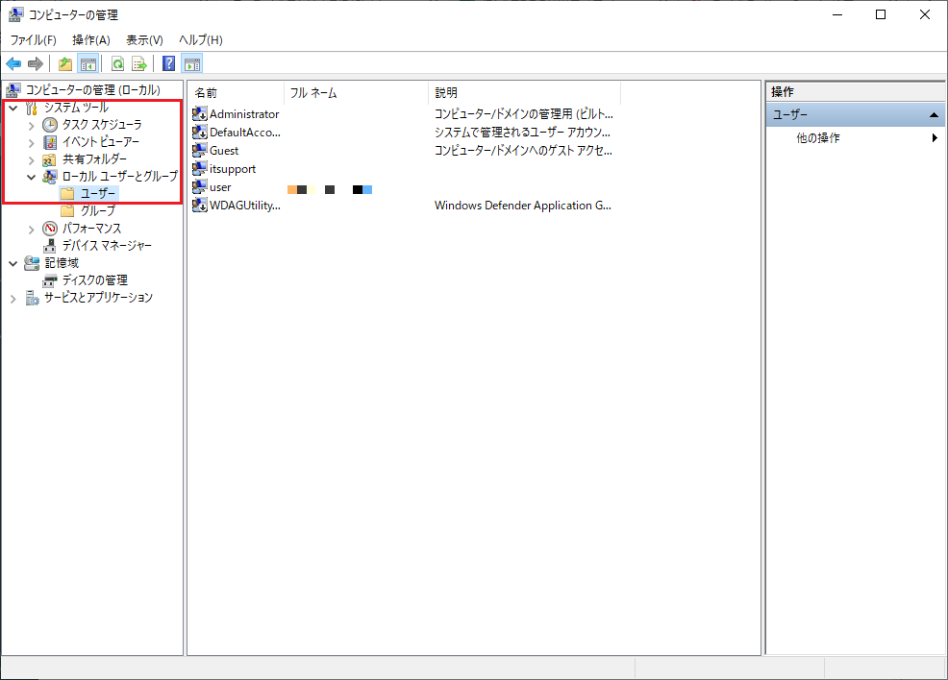
Task: Click the Up one level folder icon
Action: (64, 64)
